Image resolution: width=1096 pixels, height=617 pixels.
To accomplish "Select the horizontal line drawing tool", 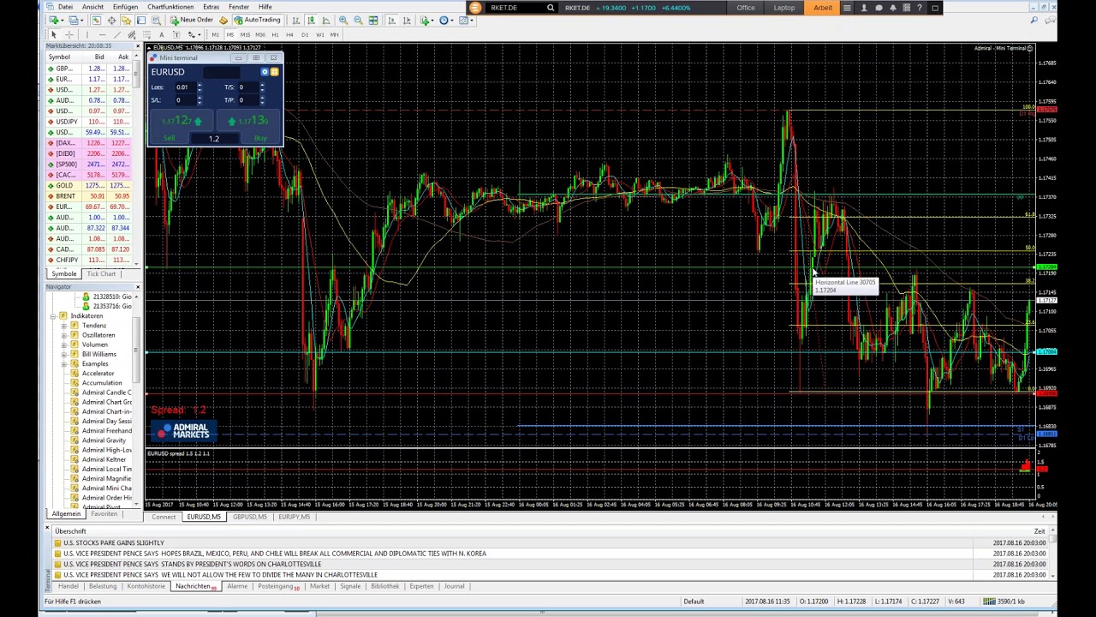I will click(101, 34).
